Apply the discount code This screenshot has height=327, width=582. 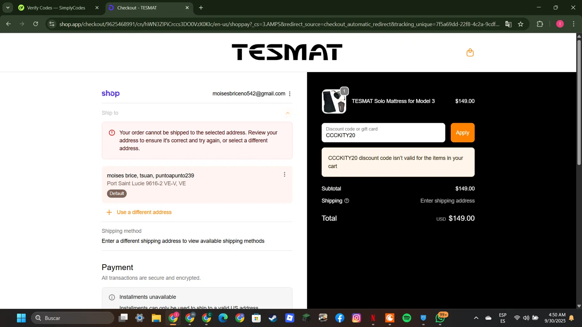click(462, 133)
